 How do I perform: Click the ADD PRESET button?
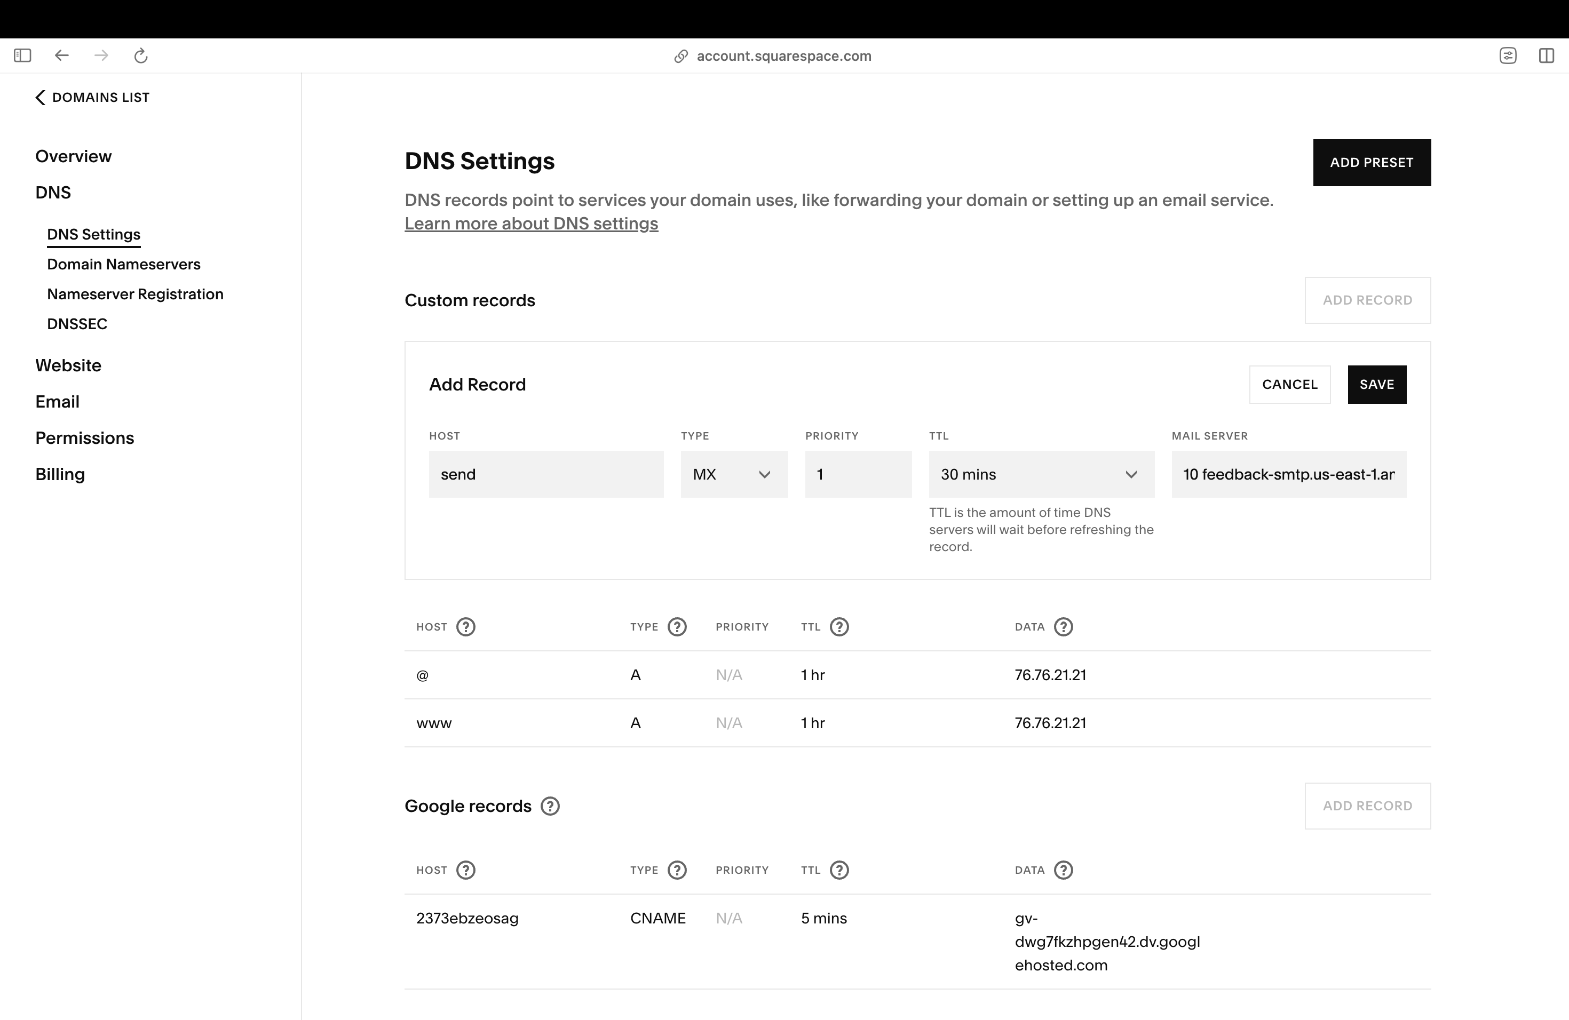click(1371, 162)
